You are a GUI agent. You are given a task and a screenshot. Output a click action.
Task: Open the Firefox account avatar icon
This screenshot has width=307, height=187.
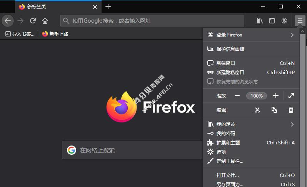tap(284, 21)
